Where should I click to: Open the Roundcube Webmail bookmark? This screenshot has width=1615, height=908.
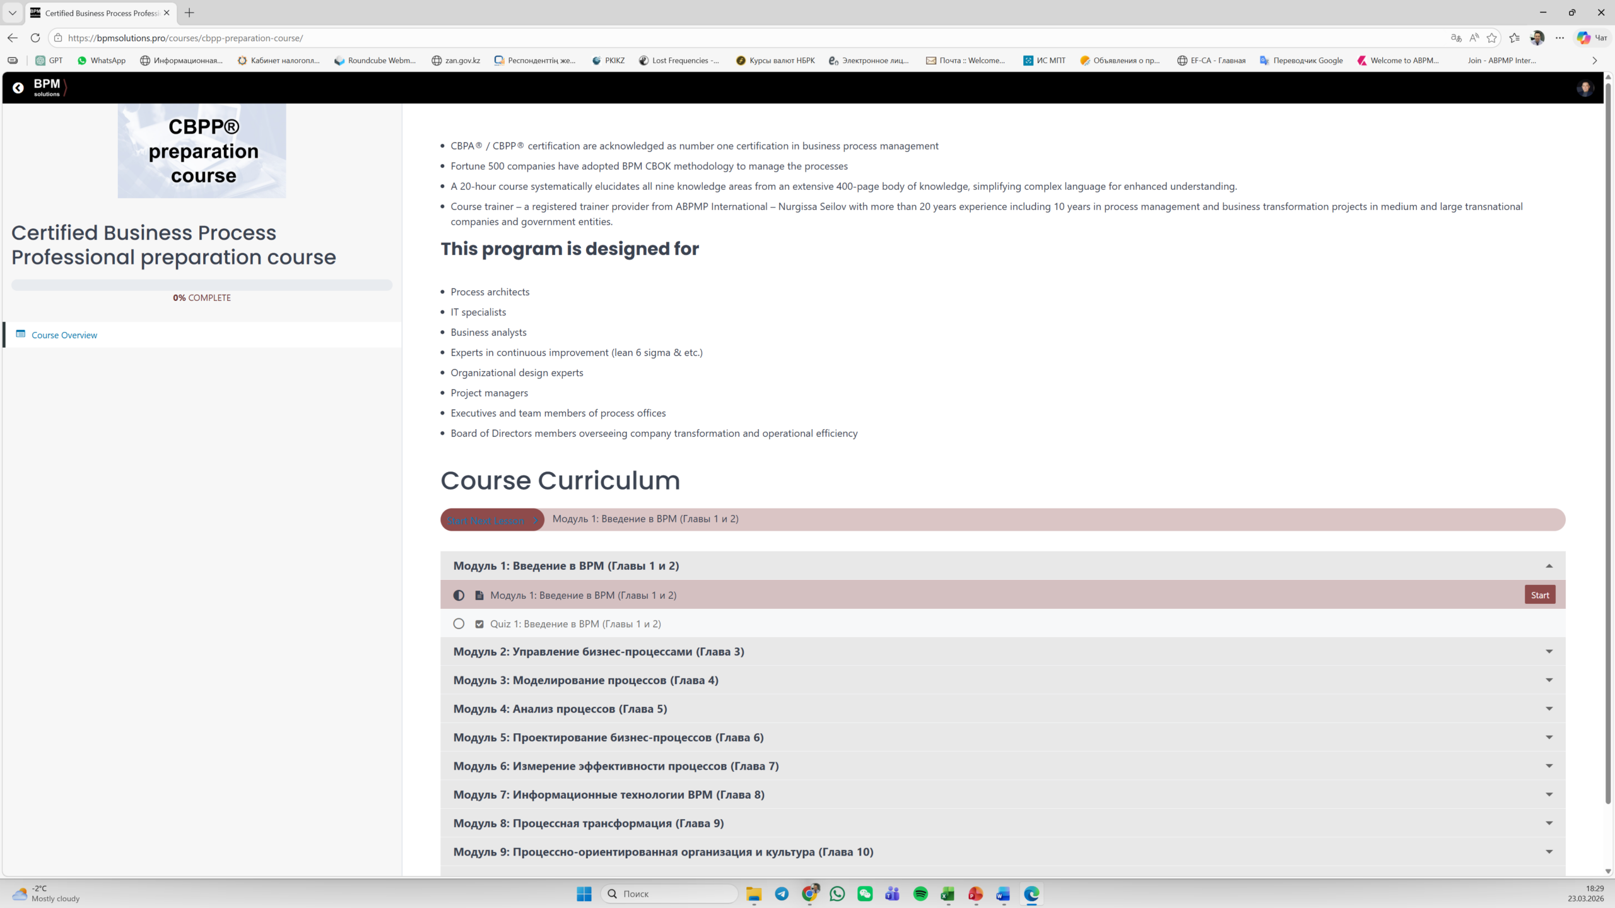[x=375, y=60]
